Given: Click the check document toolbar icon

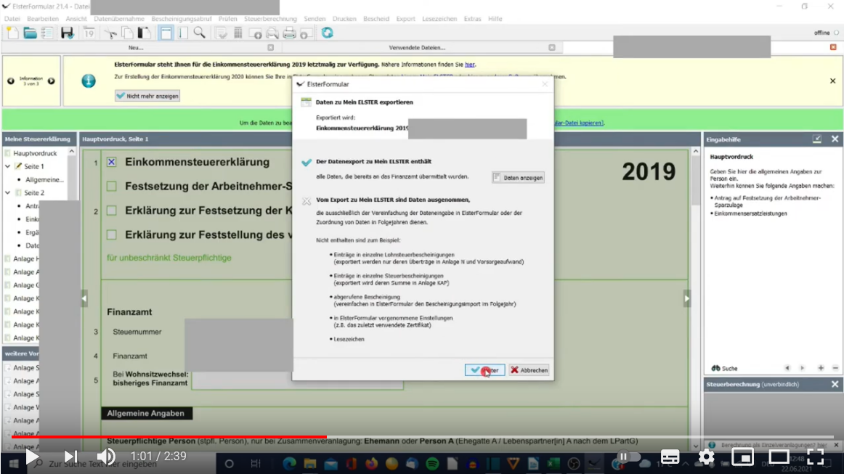Looking at the screenshot, I should click(x=222, y=33).
